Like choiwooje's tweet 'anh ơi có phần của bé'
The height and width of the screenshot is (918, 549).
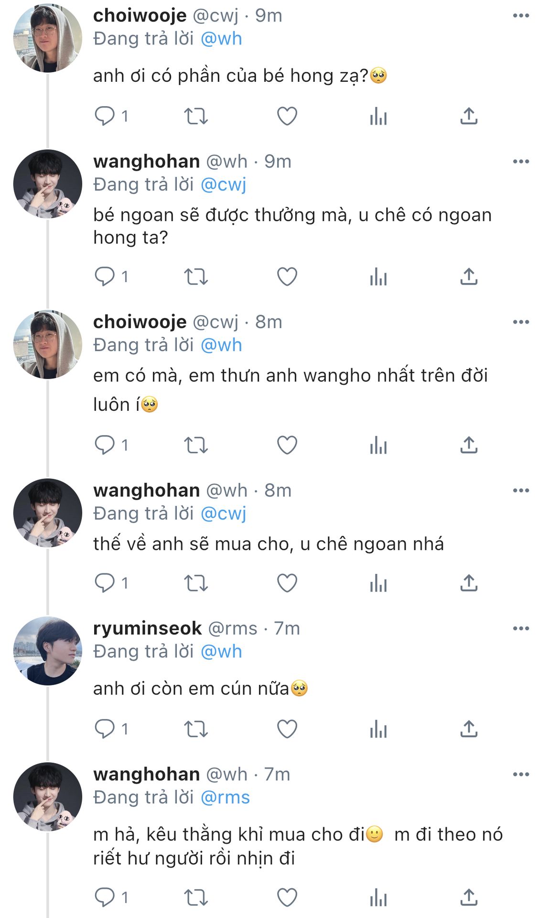(287, 116)
